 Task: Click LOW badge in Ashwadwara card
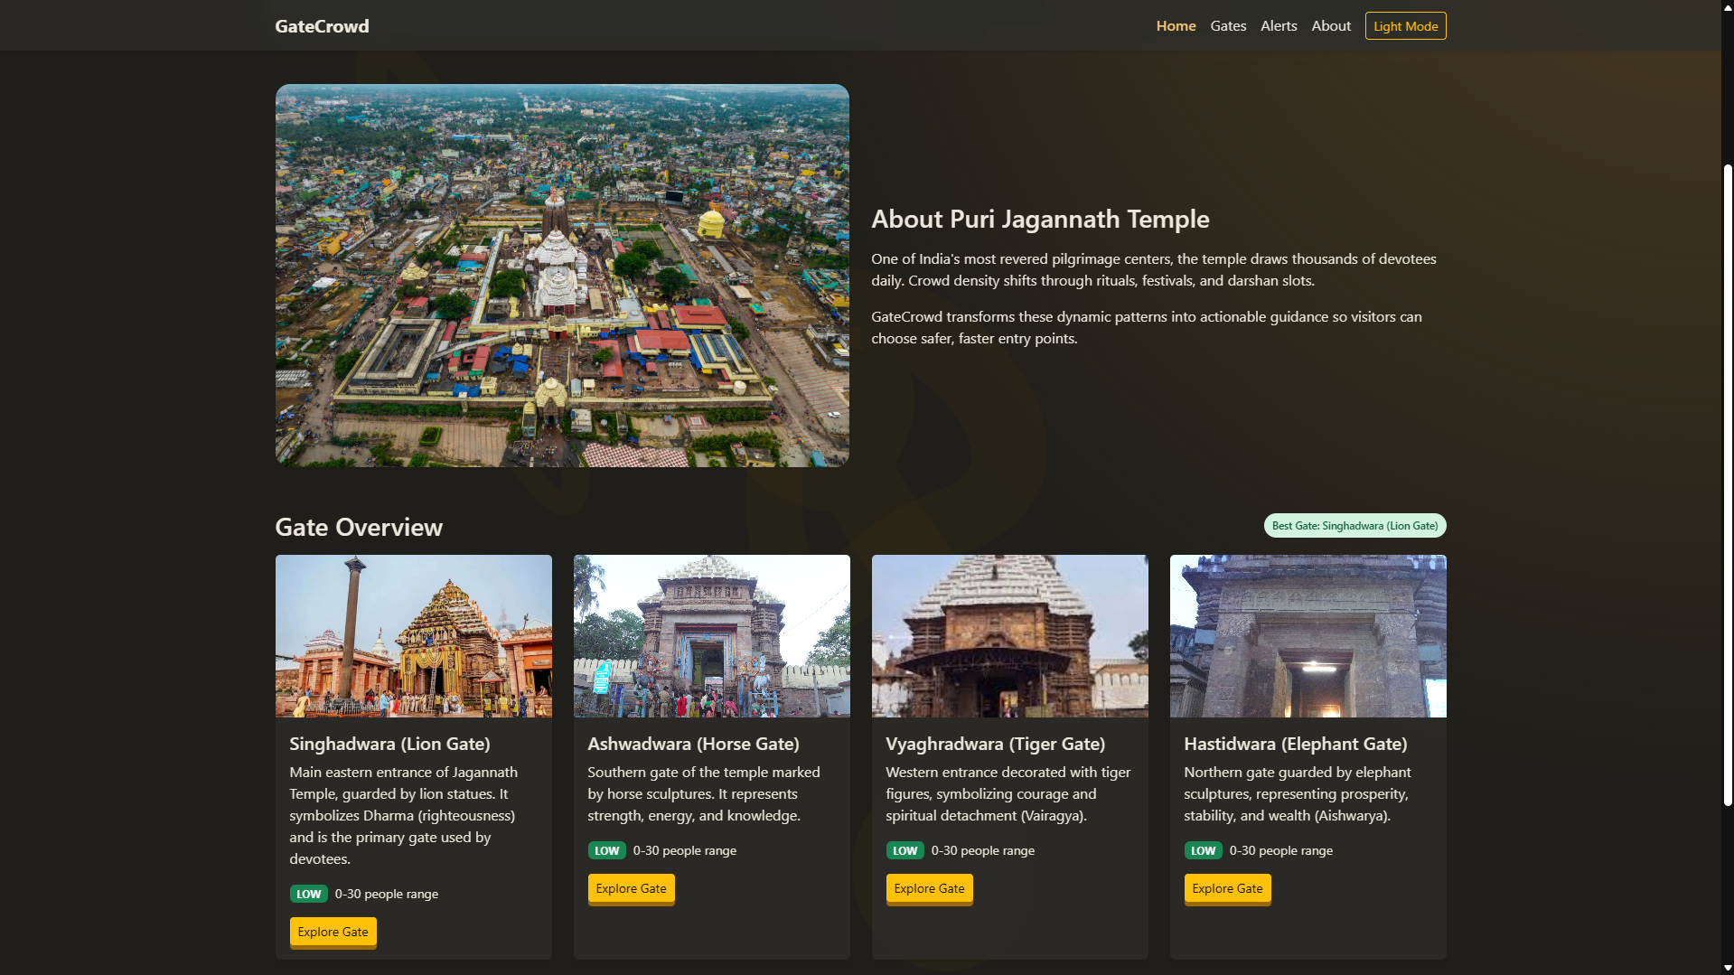click(606, 851)
